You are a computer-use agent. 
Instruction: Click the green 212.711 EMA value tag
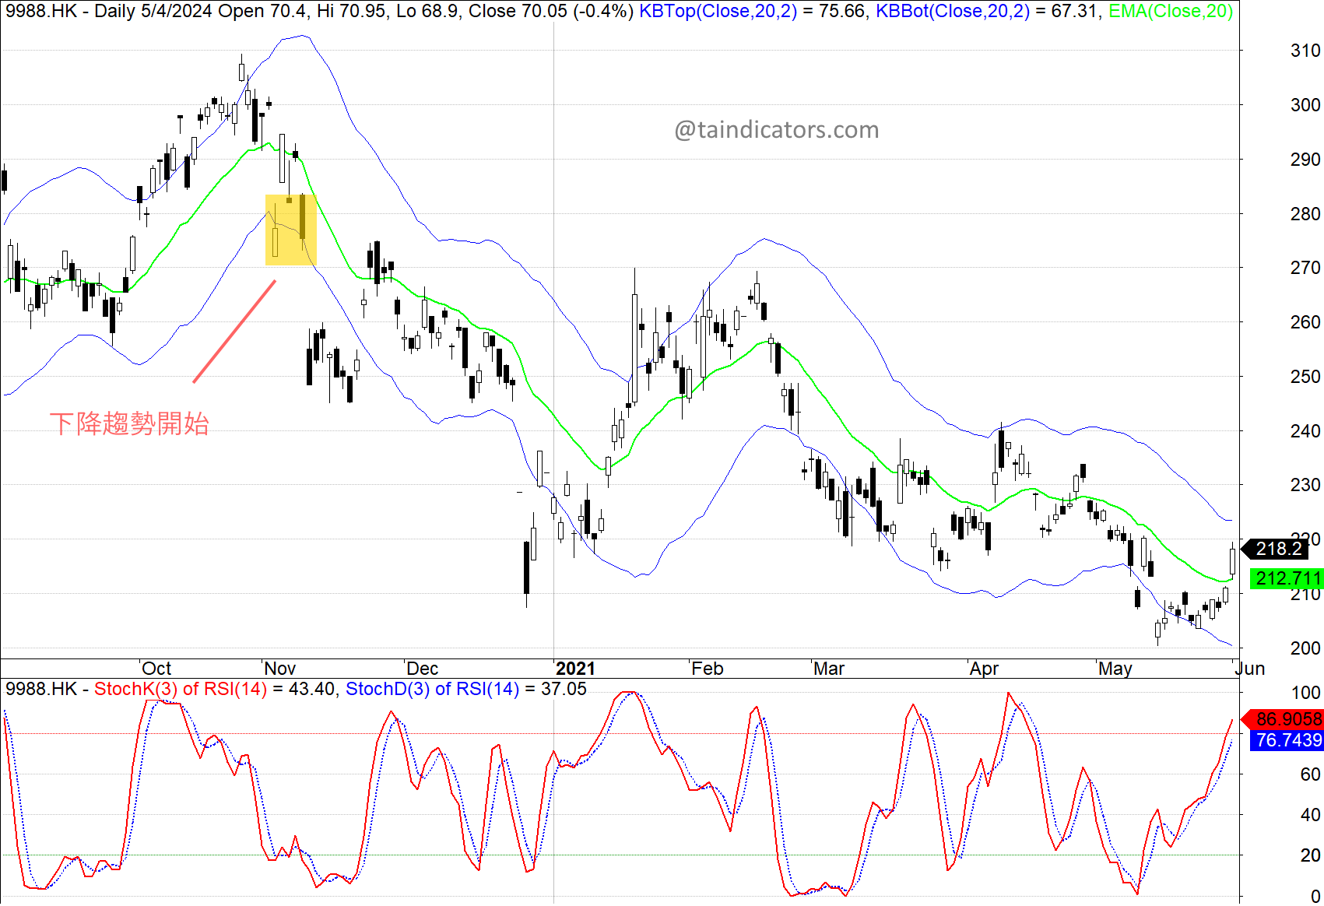[1285, 579]
